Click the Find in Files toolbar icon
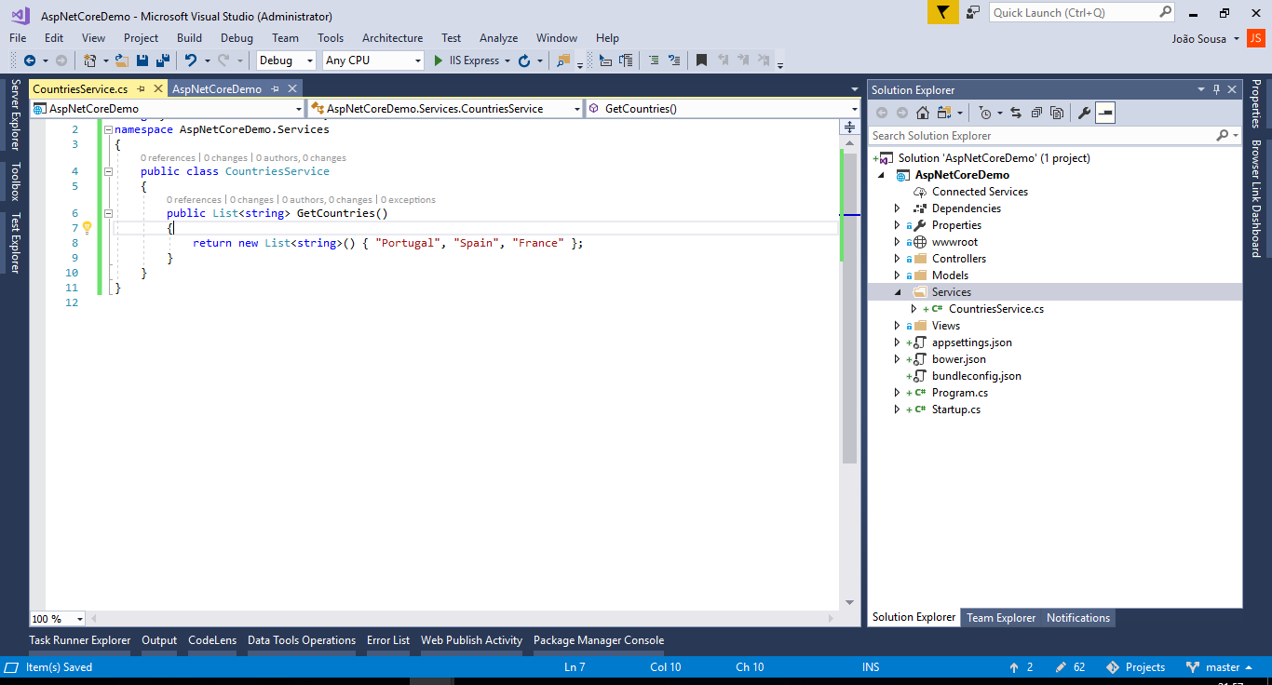Screen dimensions: 1272x685 [562, 60]
